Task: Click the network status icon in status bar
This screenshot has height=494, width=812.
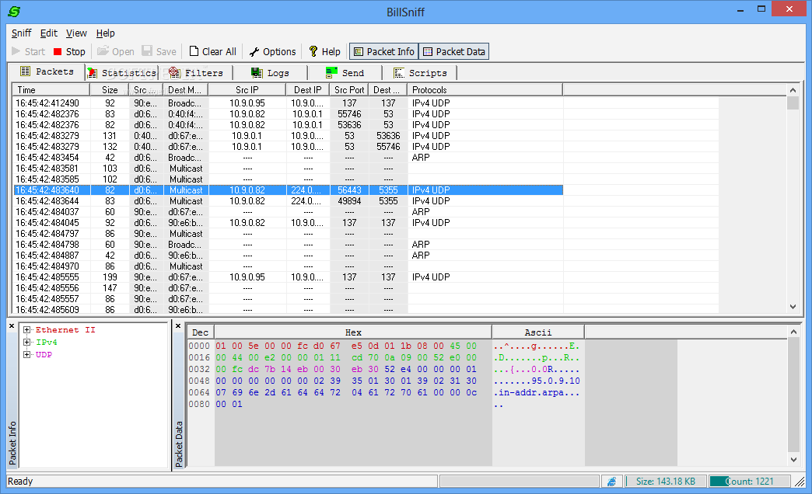Action: pos(611,481)
